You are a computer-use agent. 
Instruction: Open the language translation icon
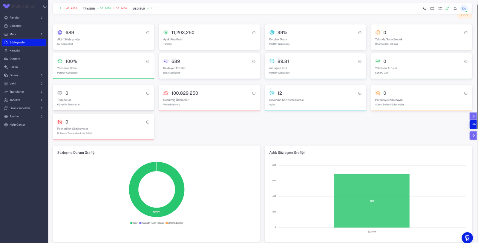424,9
